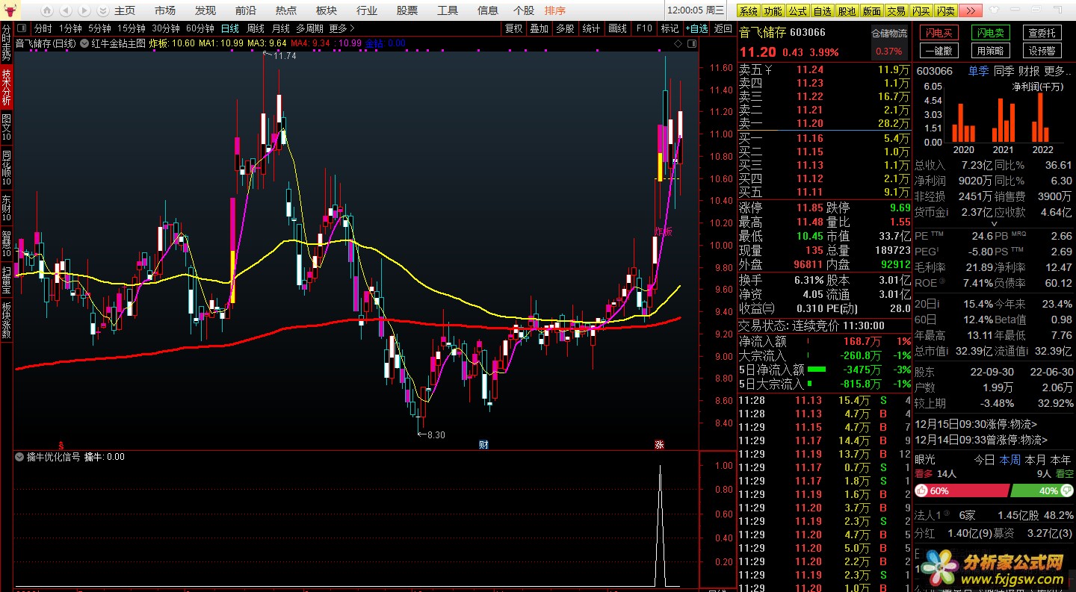This screenshot has height=592, width=1076.
Task: Select 同季 report mode
Action: point(1004,71)
